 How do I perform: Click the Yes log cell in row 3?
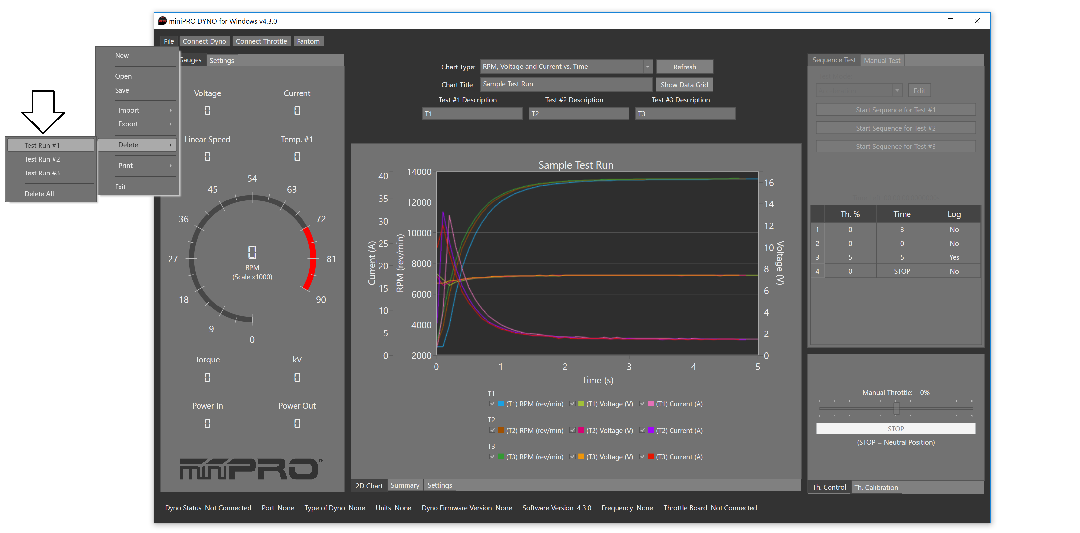click(x=954, y=257)
